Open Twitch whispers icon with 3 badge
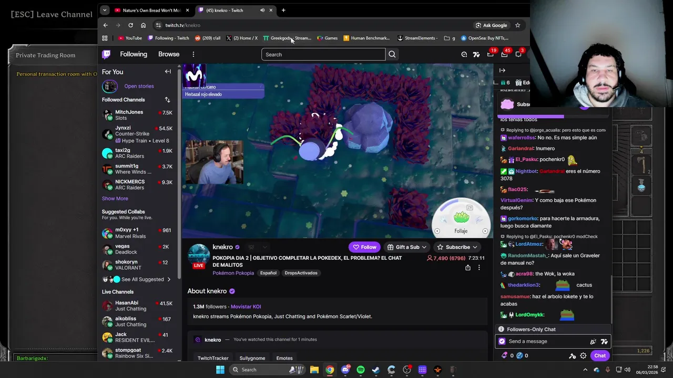The width and height of the screenshot is (673, 378). (x=519, y=54)
